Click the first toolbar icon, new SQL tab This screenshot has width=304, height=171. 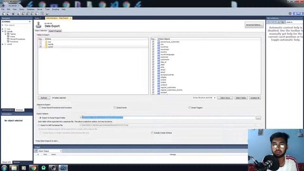[3, 14]
